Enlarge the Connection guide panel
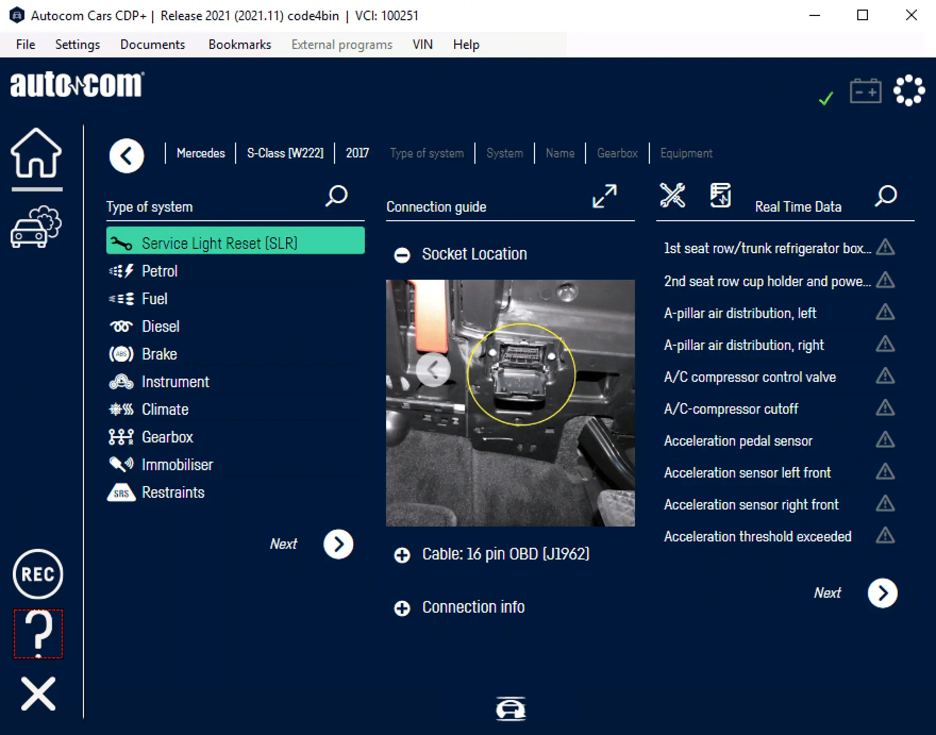Image resolution: width=936 pixels, height=735 pixels. 605,196
